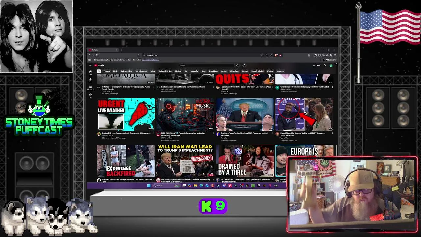Click the YouTube search magnifier button
The image size is (421, 237).
[x=237, y=65]
